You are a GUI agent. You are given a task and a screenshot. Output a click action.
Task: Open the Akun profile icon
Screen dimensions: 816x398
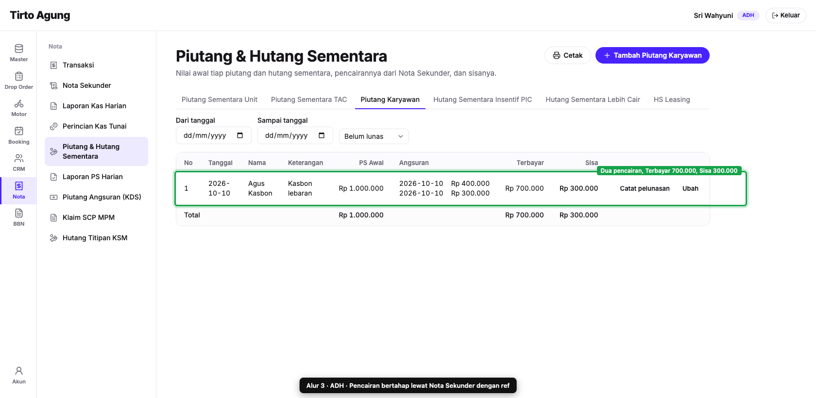(18, 371)
